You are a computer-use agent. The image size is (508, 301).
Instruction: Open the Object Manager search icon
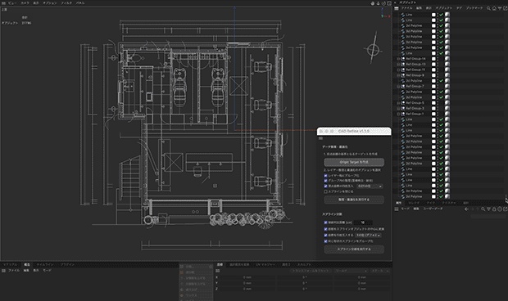pos(488,8)
